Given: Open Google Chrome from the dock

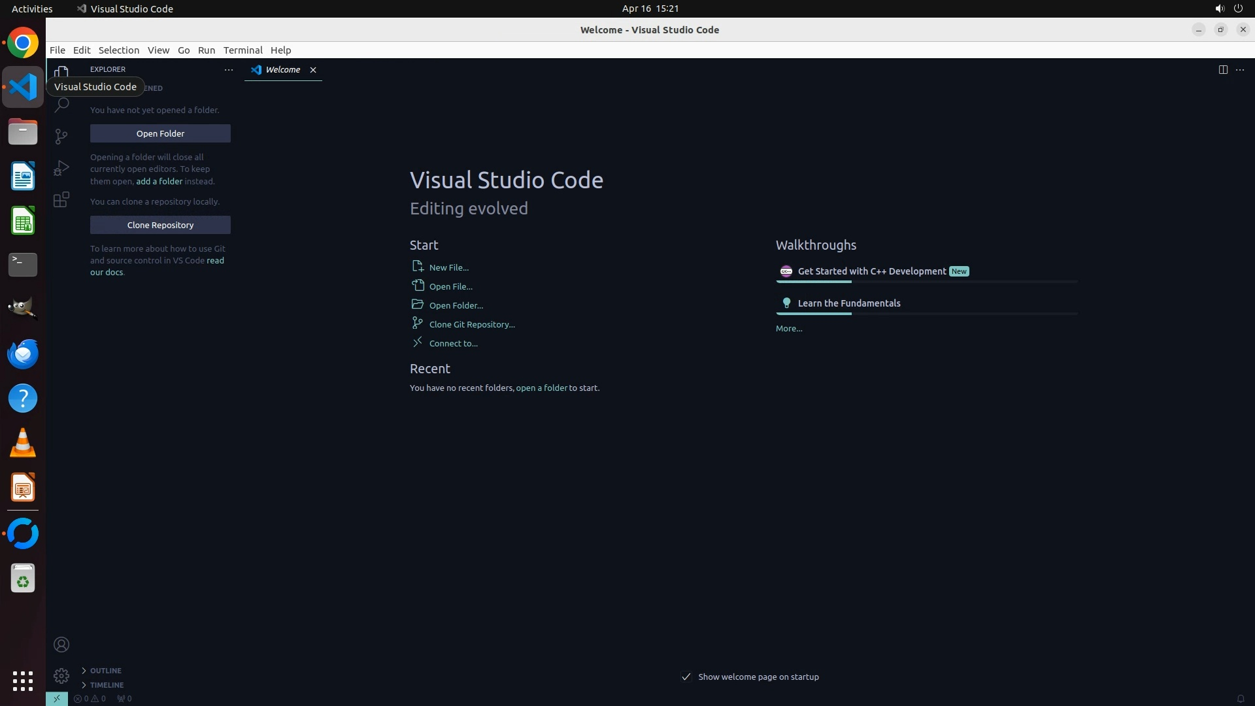Looking at the screenshot, I should (23, 43).
